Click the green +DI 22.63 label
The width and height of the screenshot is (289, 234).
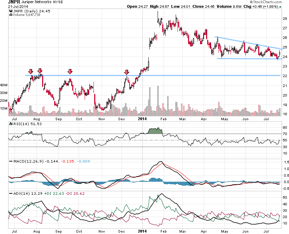coord(54,194)
